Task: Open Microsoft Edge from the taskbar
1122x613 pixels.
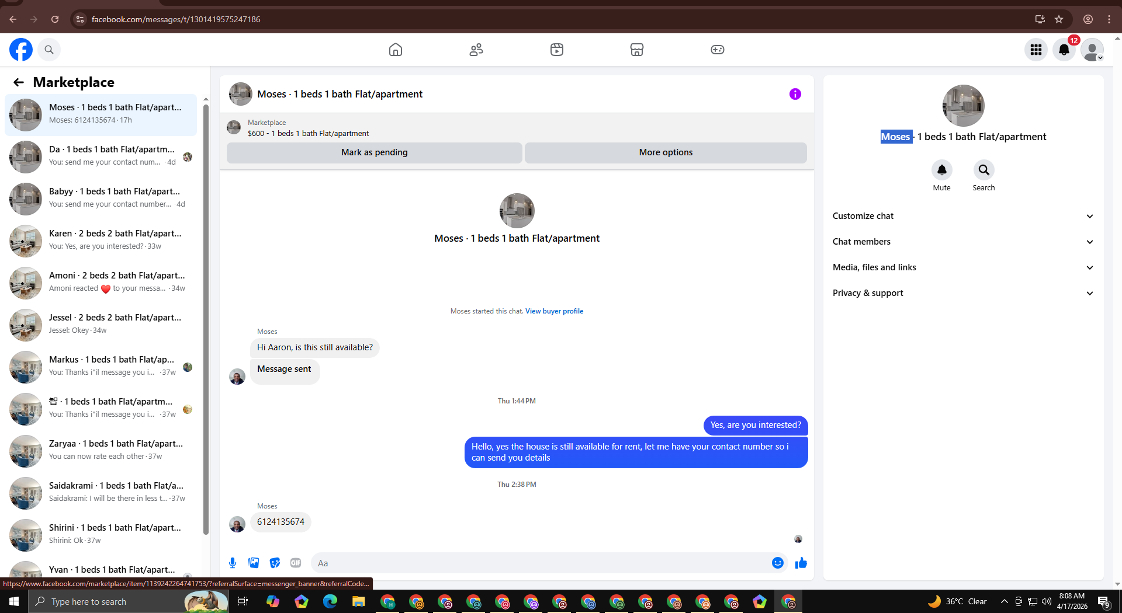Action: pyautogui.click(x=330, y=601)
